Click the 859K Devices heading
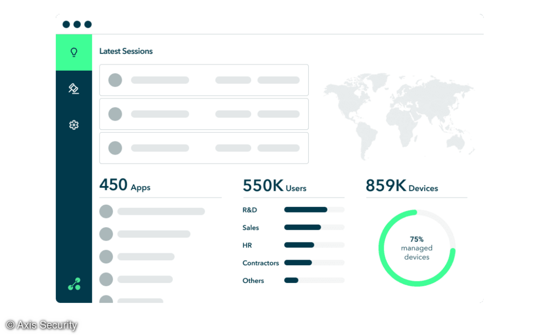This screenshot has height=335, width=559. (402, 186)
